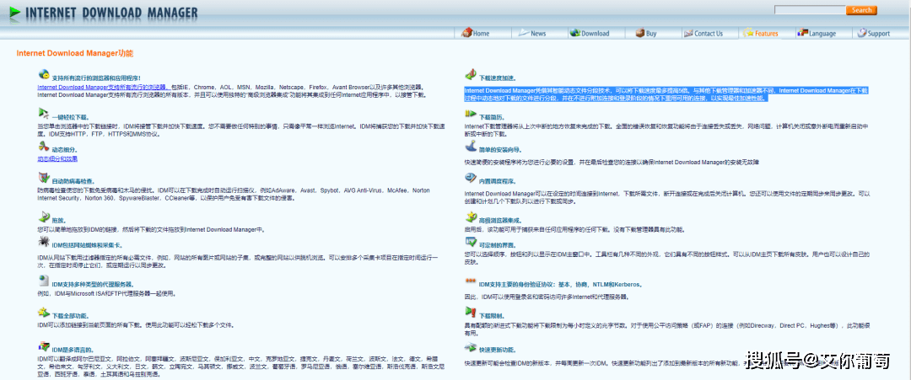Open the Language menu item

(x=816, y=34)
